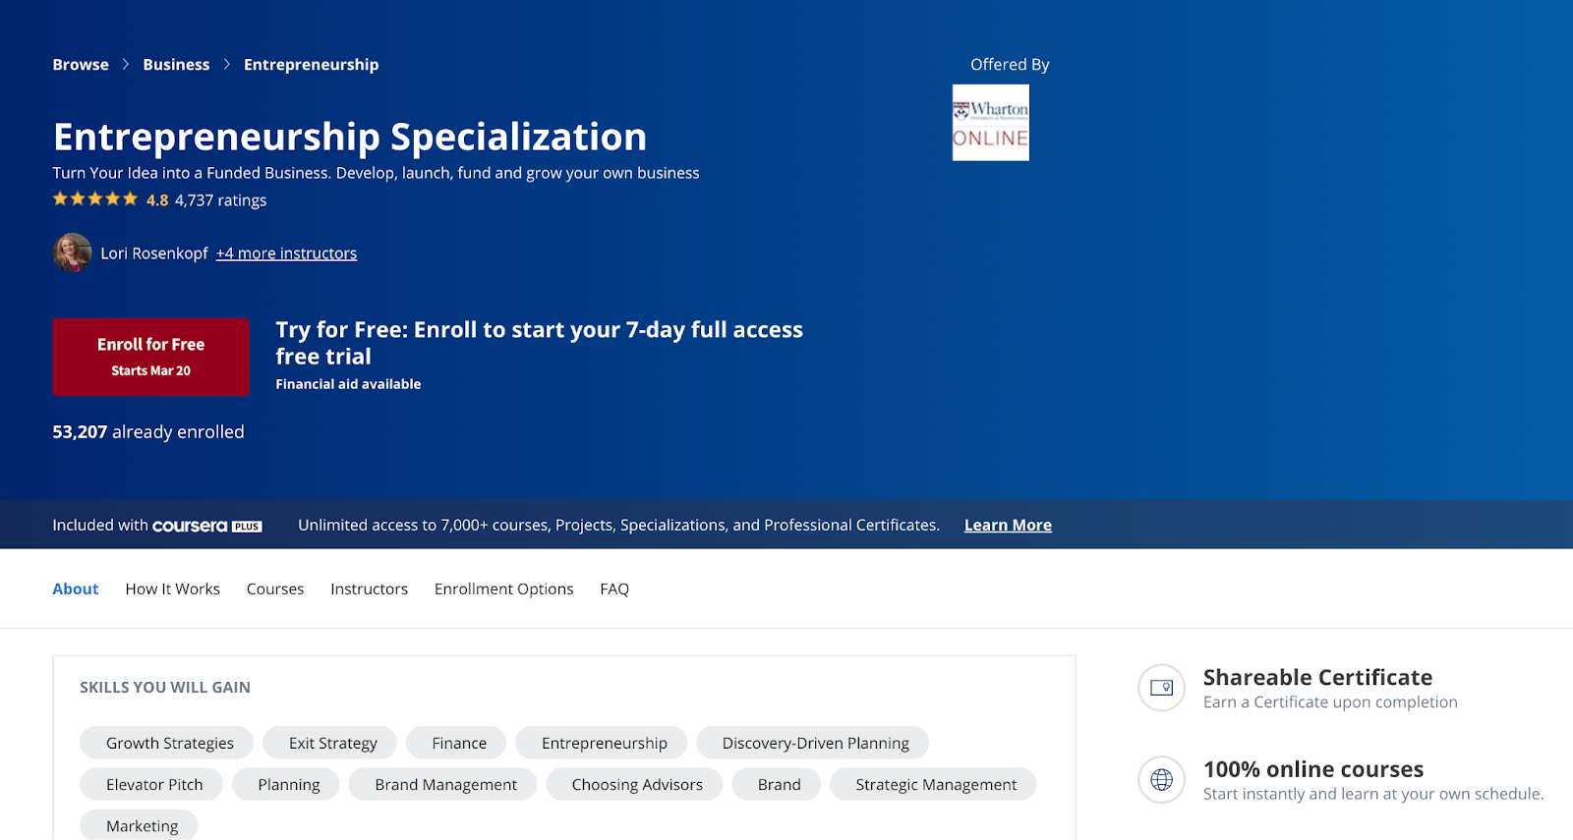Open the Discovery-Driven Planning skill tag

coord(813,743)
